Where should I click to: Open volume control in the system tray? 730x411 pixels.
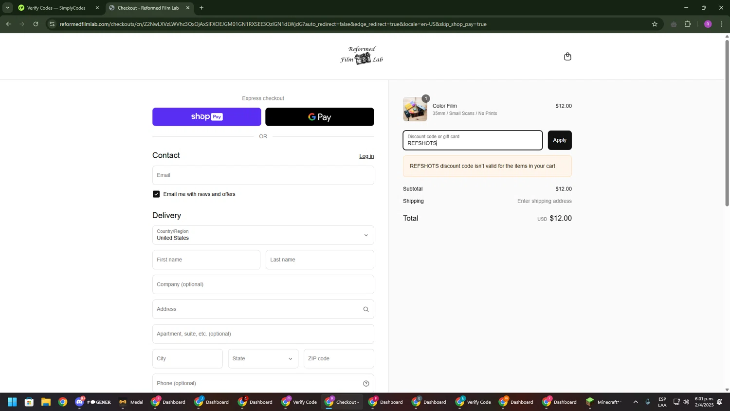coord(686,402)
